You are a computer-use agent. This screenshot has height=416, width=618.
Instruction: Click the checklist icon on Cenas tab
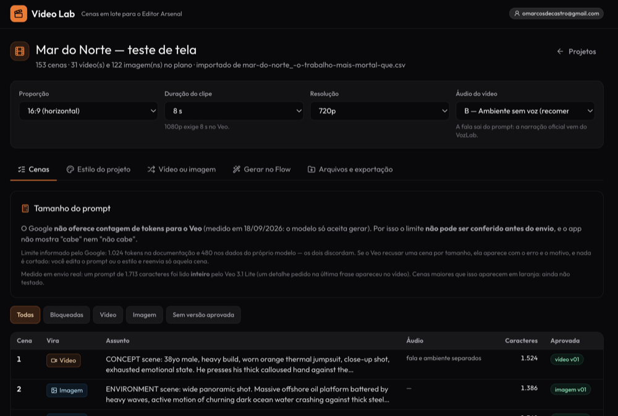21,169
